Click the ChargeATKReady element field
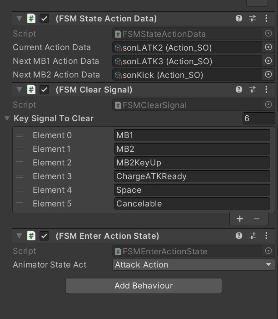The height and width of the screenshot is (319, 278). pos(192,176)
